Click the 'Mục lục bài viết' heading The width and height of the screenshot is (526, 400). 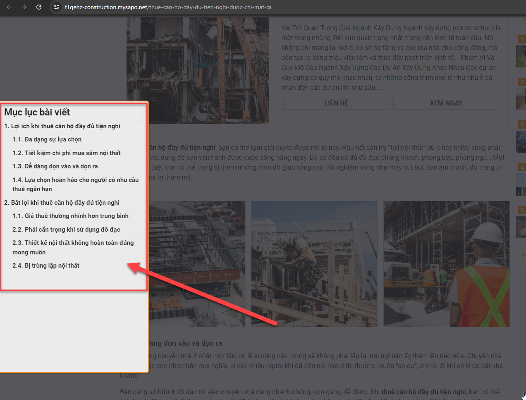(x=37, y=112)
